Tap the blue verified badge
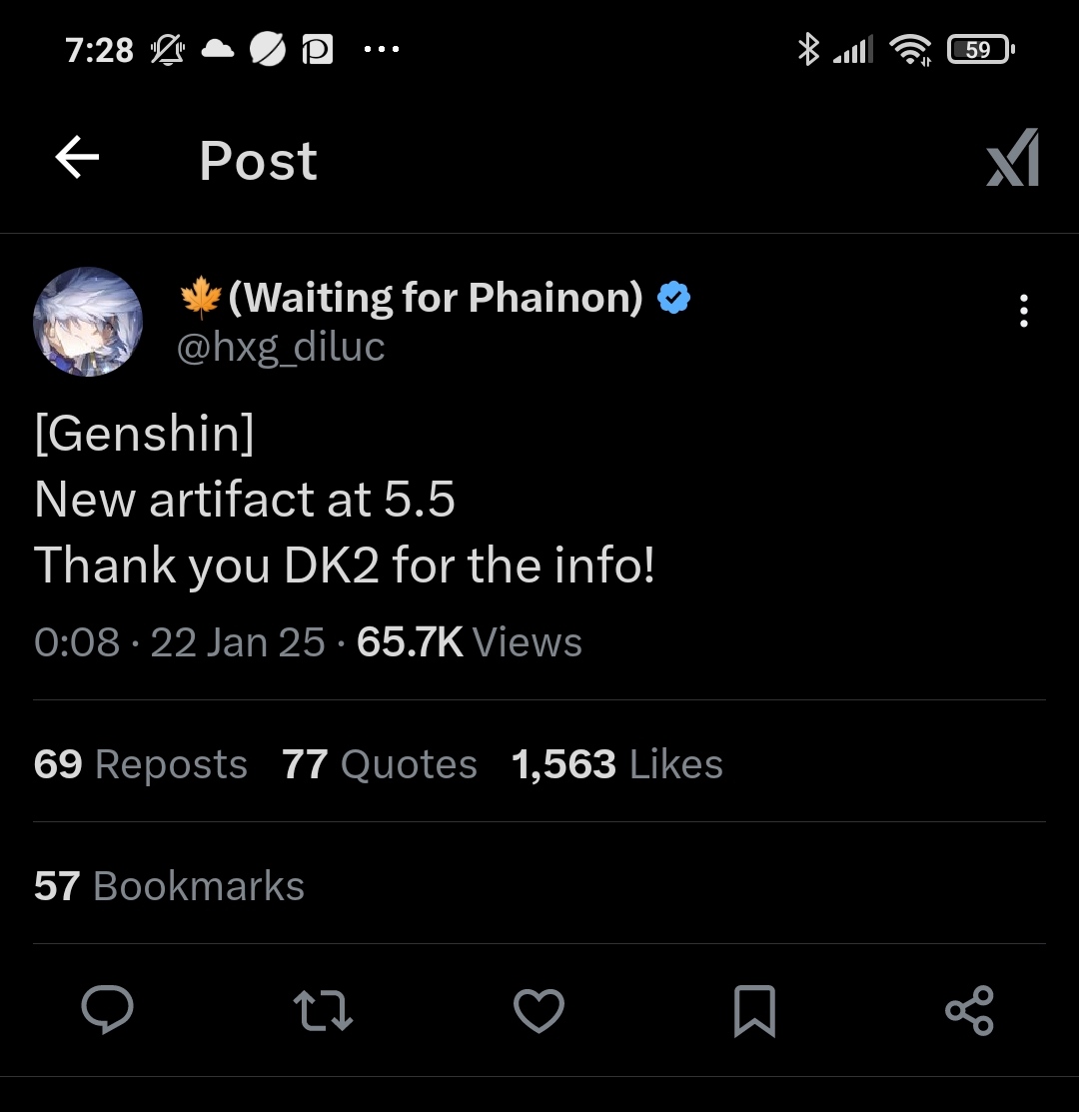 click(x=674, y=298)
